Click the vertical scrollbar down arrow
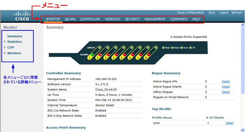 coord(242,130)
